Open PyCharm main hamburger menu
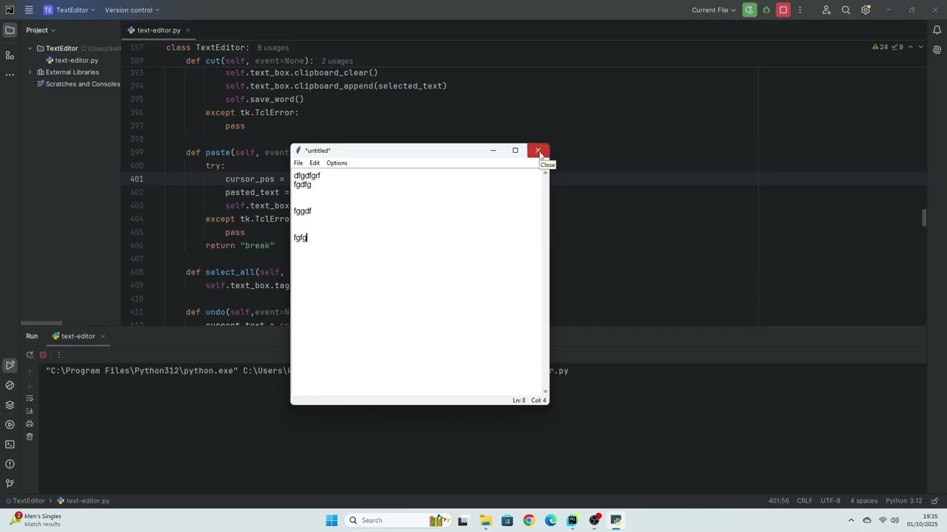947x532 pixels. tap(28, 10)
